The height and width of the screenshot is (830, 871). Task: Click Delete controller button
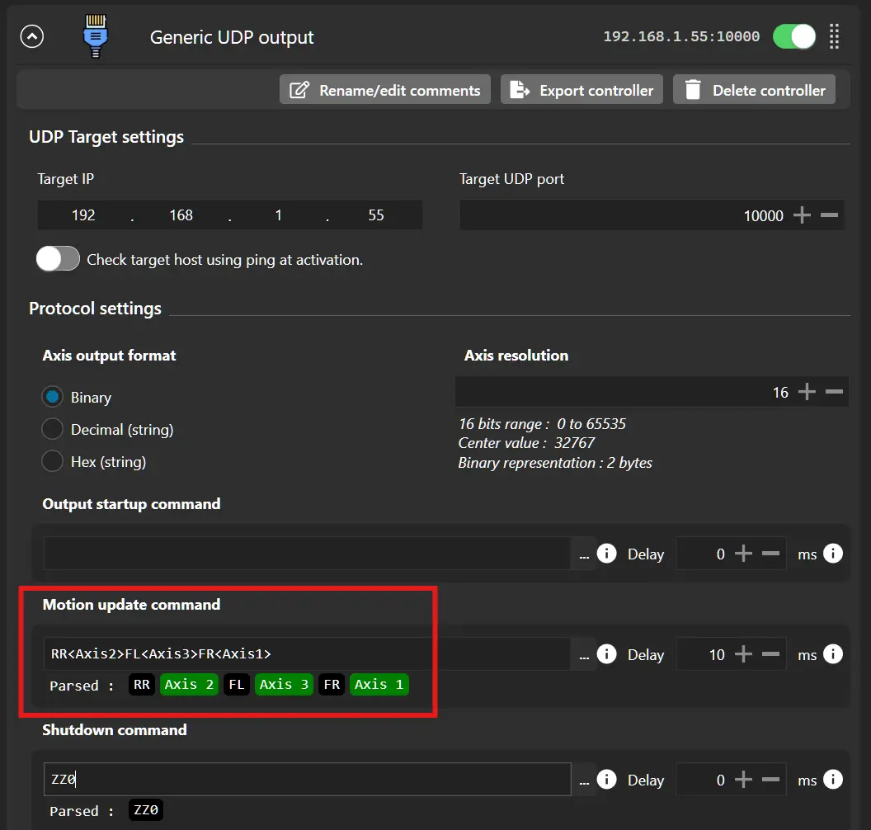coord(754,90)
